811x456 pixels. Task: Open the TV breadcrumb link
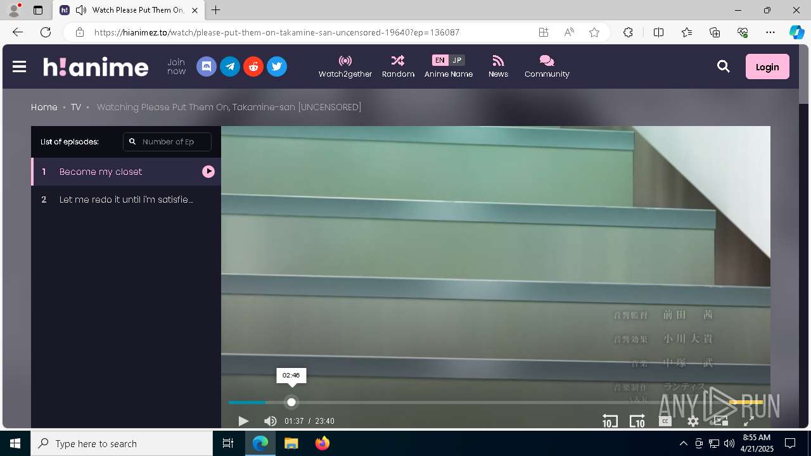(76, 107)
